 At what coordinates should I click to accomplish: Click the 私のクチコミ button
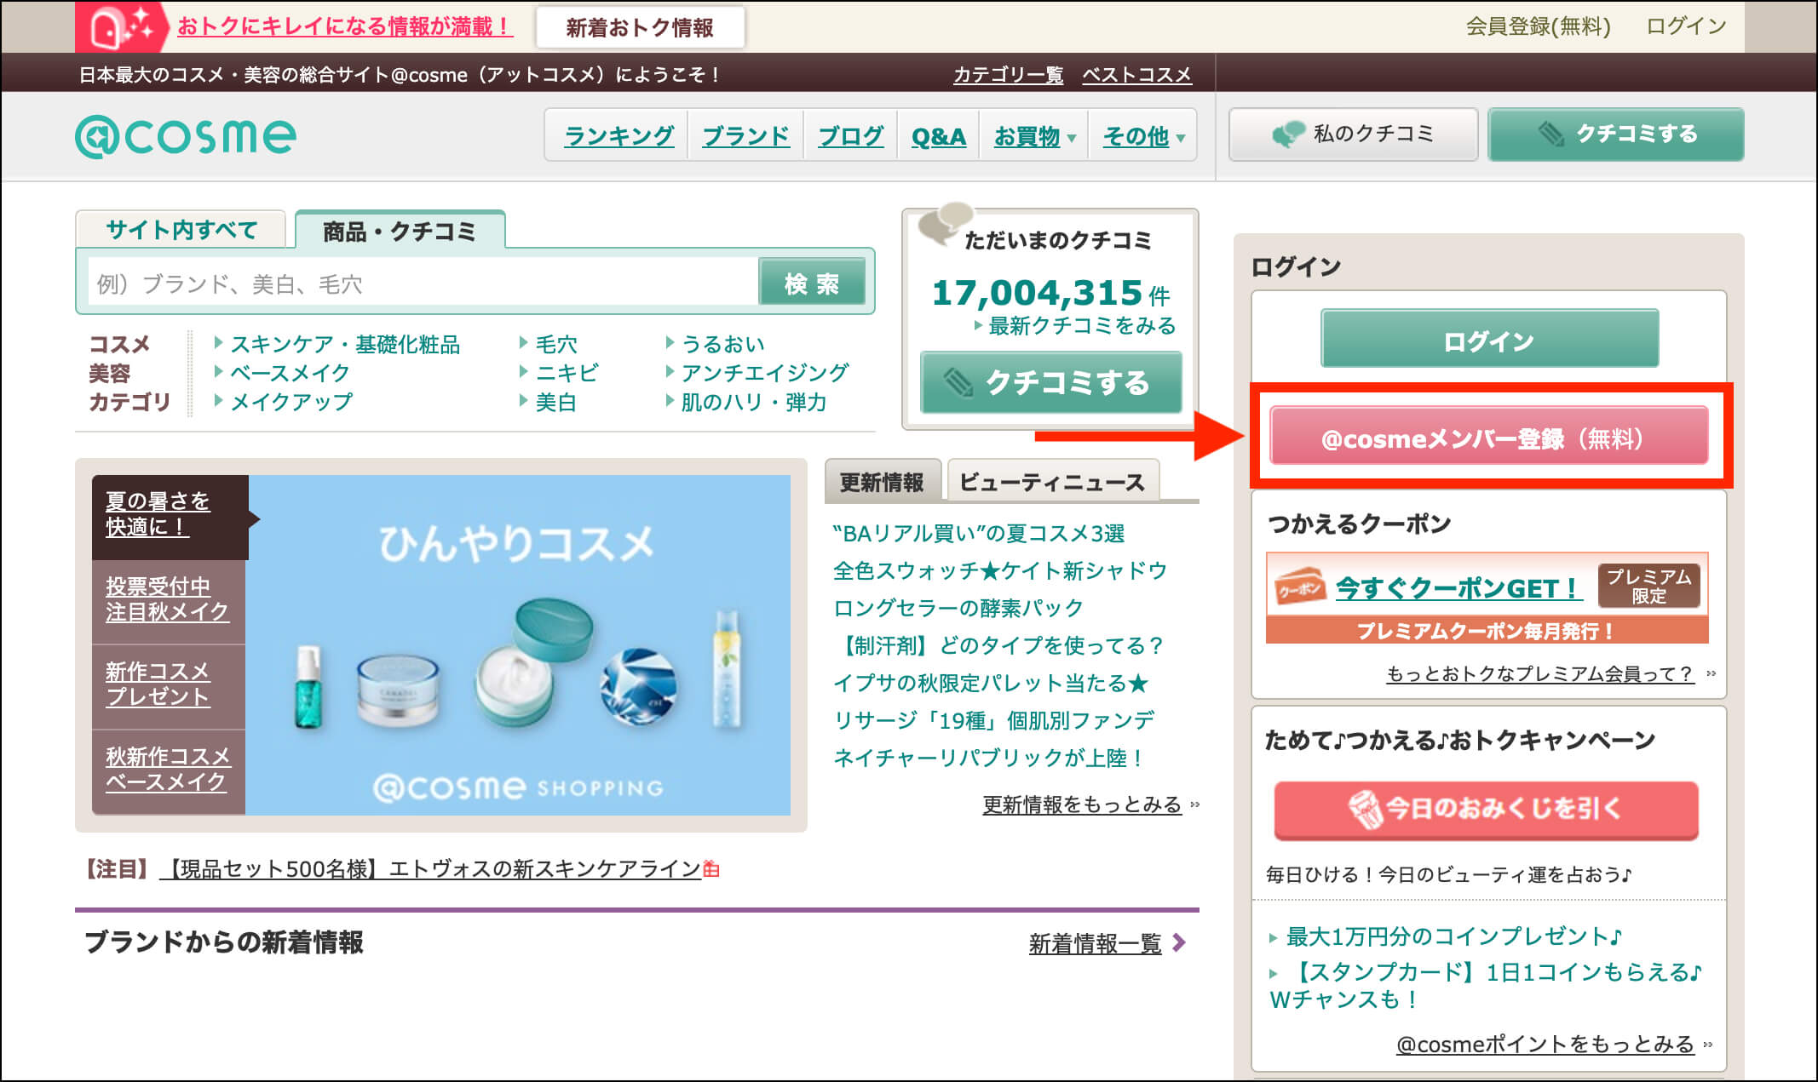[1353, 135]
